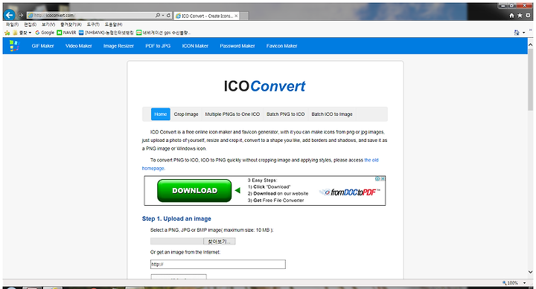This screenshot has width=536, height=289.
Task: Go back with the browser Back arrow
Action: [x=9, y=15]
